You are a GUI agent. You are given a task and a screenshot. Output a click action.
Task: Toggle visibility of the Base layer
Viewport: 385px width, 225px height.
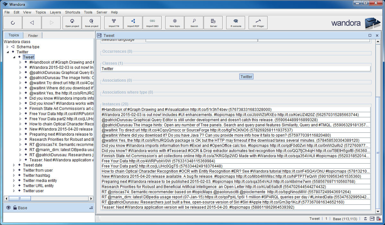click(x=8, y=208)
